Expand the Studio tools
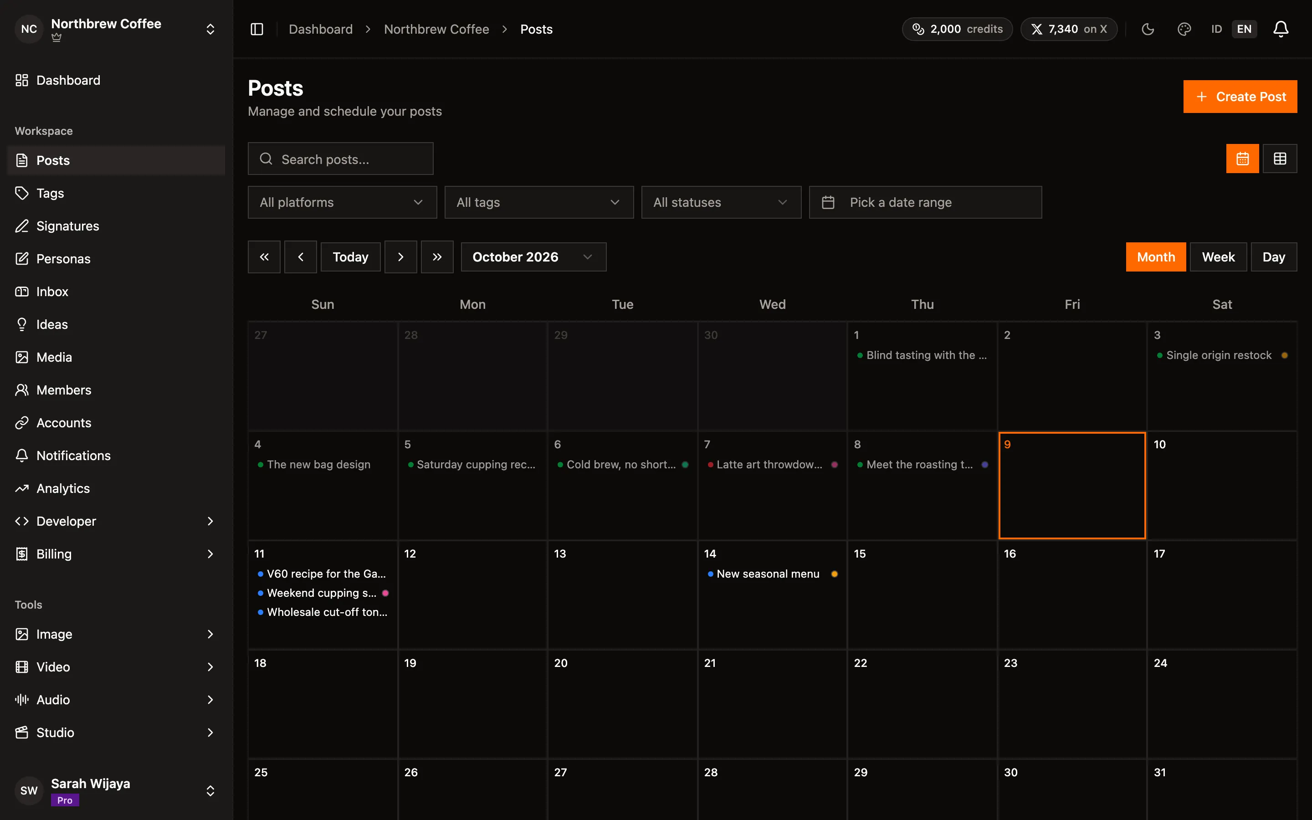 pos(116,733)
